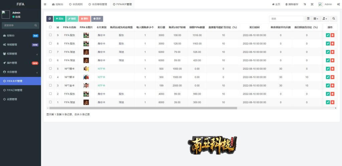Edit the row with Id 7
Image resolution: width=342 pixels, height=166 pixels.
328,52
